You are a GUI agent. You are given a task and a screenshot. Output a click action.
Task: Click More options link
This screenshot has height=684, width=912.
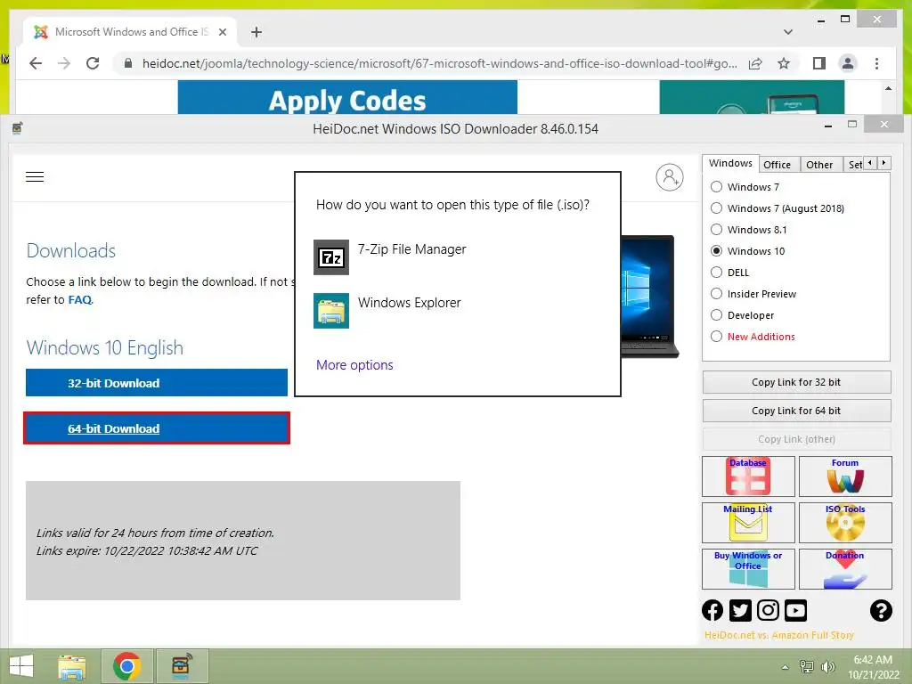(x=354, y=364)
